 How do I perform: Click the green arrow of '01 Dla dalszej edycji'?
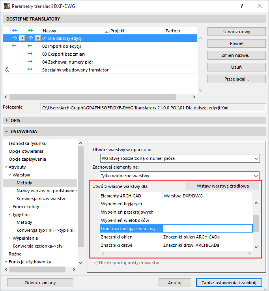pos(30,38)
